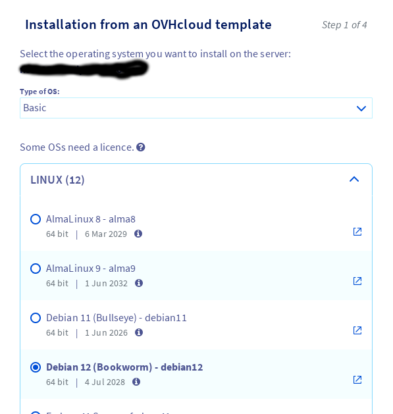Screen dimensions: 393x414
Task: Click the 'LINUX (12)' heading text
Action: (x=57, y=180)
